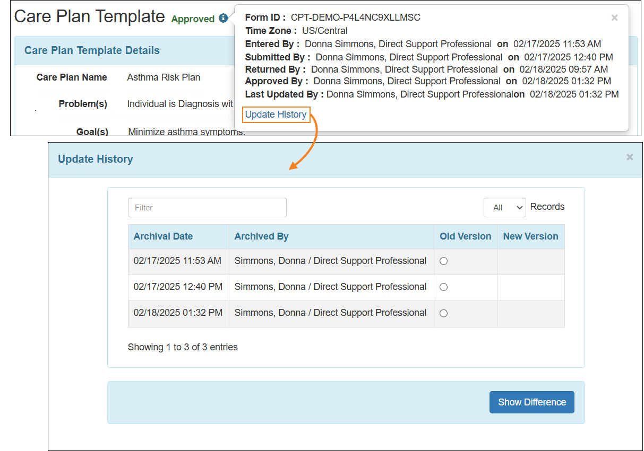The image size is (644, 451).
Task: Click the Form ID value CPT-DEMO-P4L4NC9XLLMSC
Action: (x=356, y=17)
